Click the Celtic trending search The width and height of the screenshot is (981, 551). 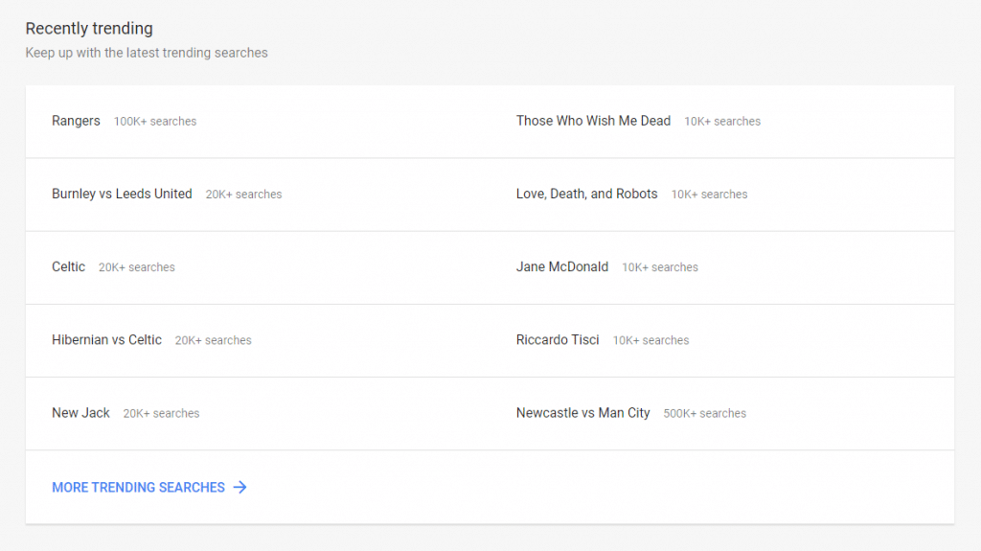point(68,266)
